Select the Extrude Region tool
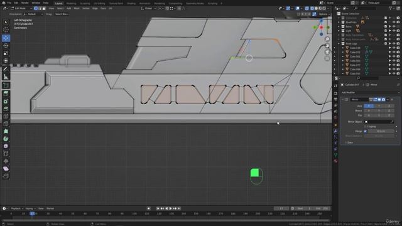The height and width of the screenshot is (226, 402). 6,94
